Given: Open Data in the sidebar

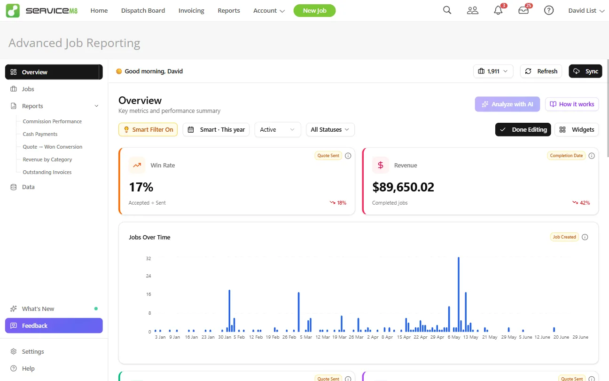Looking at the screenshot, I should (54, 187).
